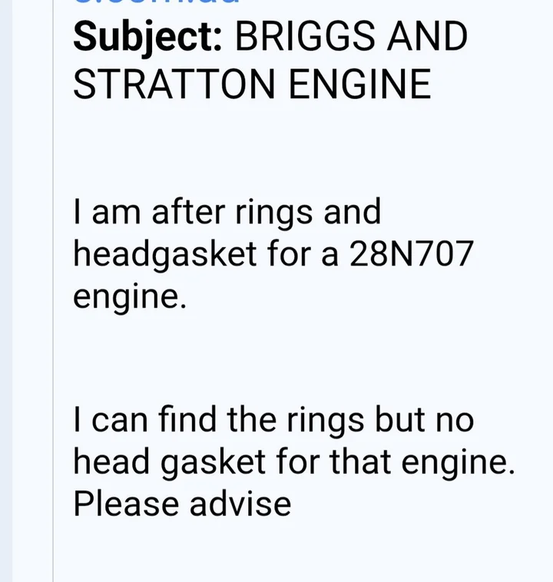Viewport: 553px width, 582px height.
Task: Click the words 'that engine.' in the second paragraph
Action: click(422, 462)
